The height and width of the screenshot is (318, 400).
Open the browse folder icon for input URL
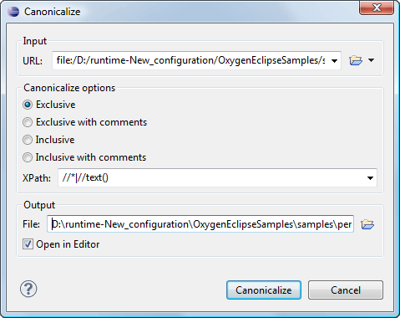tap(356, 60)
